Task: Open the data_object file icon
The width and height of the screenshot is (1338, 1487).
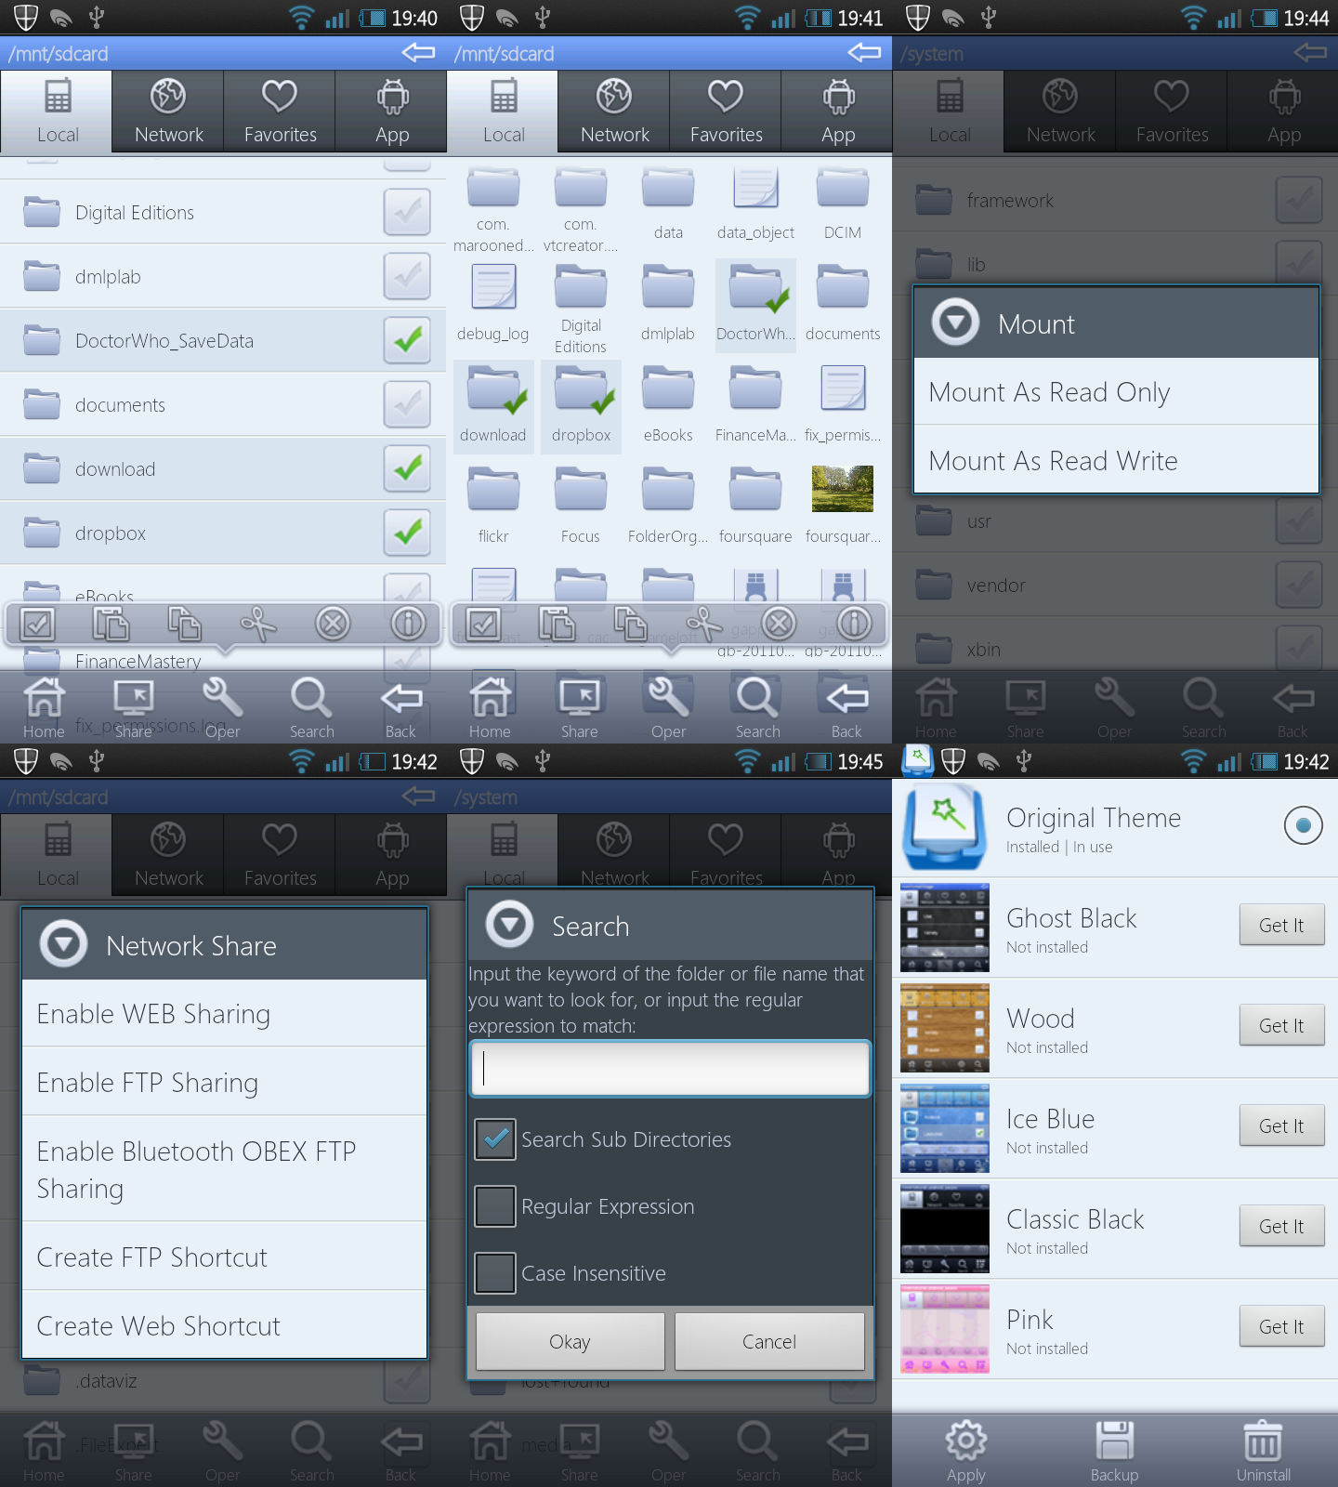Action: [x=755, y=189]
